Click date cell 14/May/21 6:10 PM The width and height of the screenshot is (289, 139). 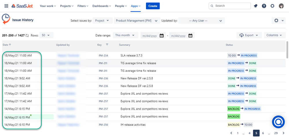[17, 125]
